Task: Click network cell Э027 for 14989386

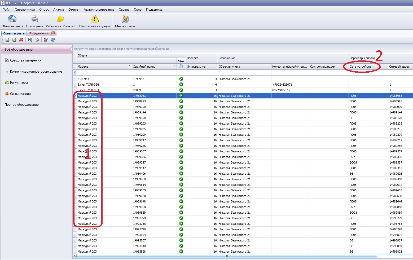Action: tap(368, 157)
